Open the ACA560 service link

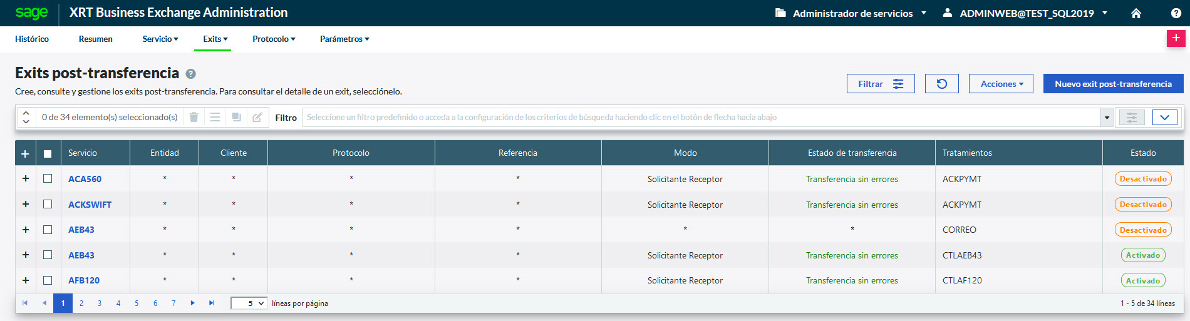[x=85, y=179]
